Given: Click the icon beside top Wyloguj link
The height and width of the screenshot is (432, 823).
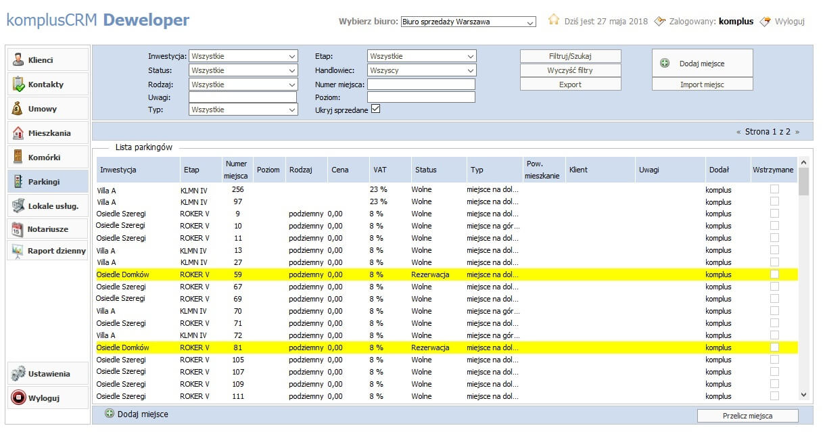Looking at the screenshot, I should pos(766,21).
